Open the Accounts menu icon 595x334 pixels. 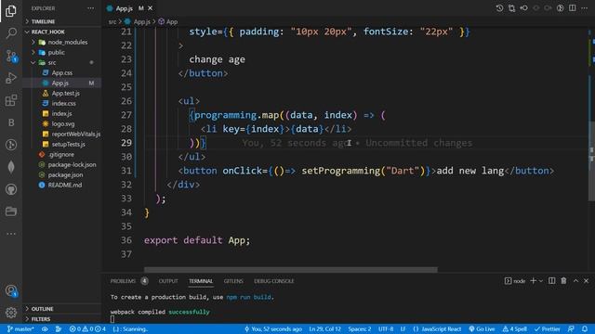[x=11, y=290]
